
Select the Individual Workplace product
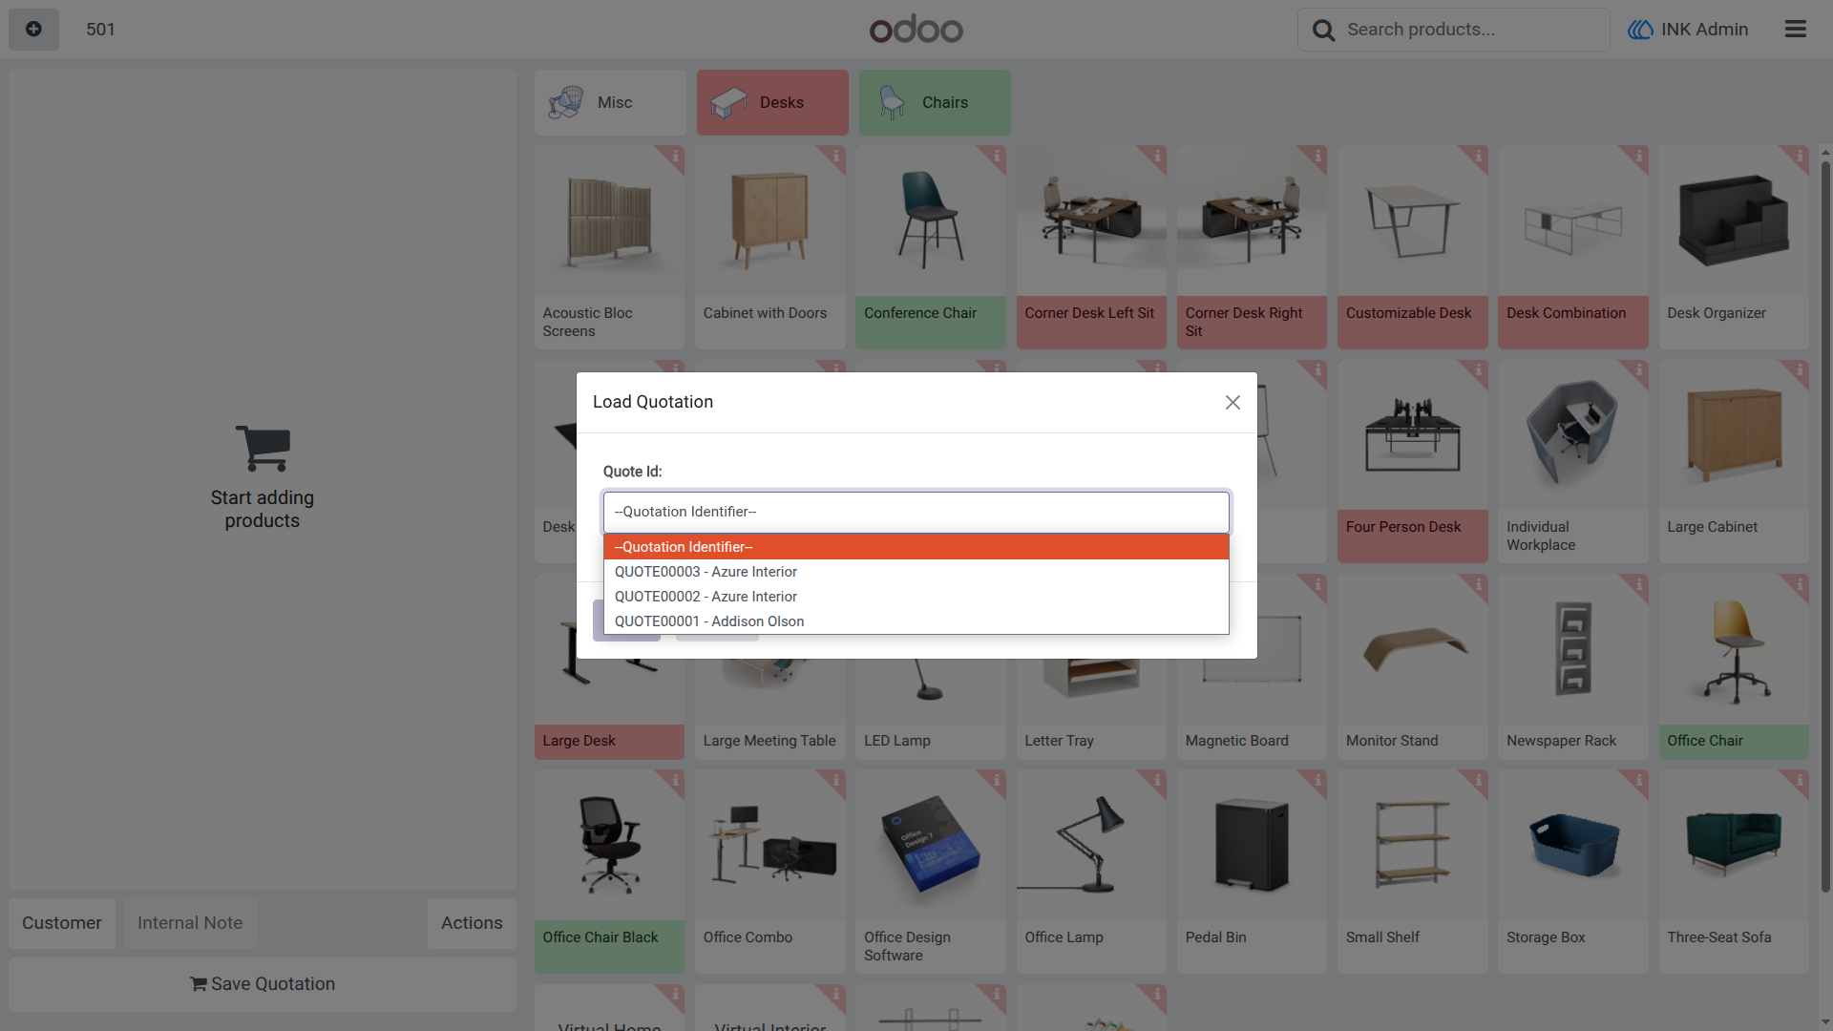(x=1572, y=461)
